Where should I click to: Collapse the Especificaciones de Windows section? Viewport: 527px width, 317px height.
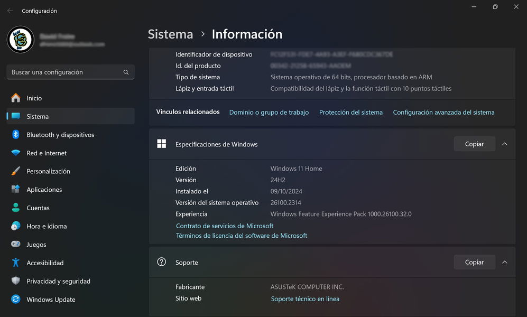(504, 144)
